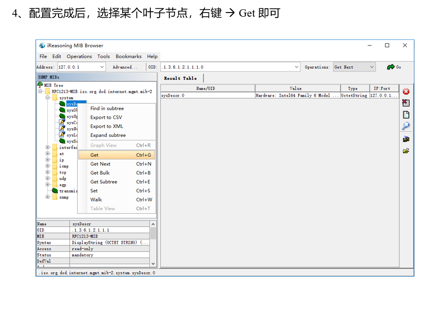Select the magnifier search icon
Image resolution: width=443 pixels, height=310 pixels.
coord(406,125)
